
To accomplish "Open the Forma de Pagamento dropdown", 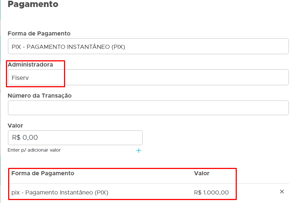I will [x=148, y=47].
